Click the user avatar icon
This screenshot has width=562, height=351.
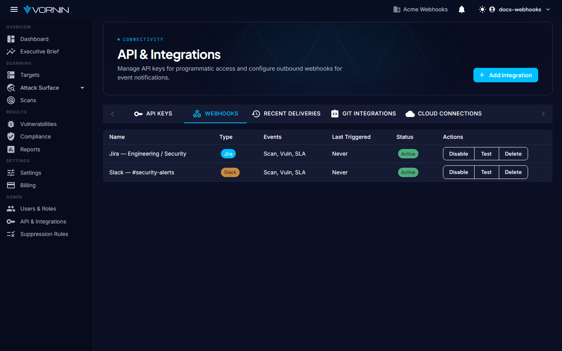[492, 9]
